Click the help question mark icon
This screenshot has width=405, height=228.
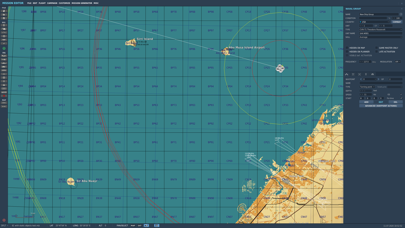pos(401,14)
